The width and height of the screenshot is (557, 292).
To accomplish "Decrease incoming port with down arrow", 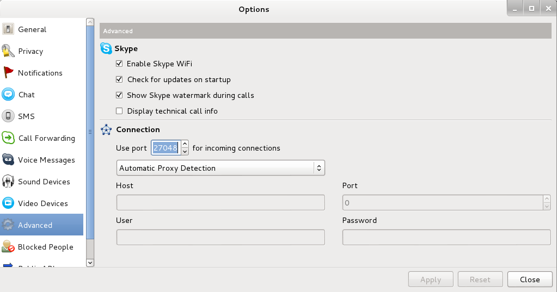I will tap(185, 152).
